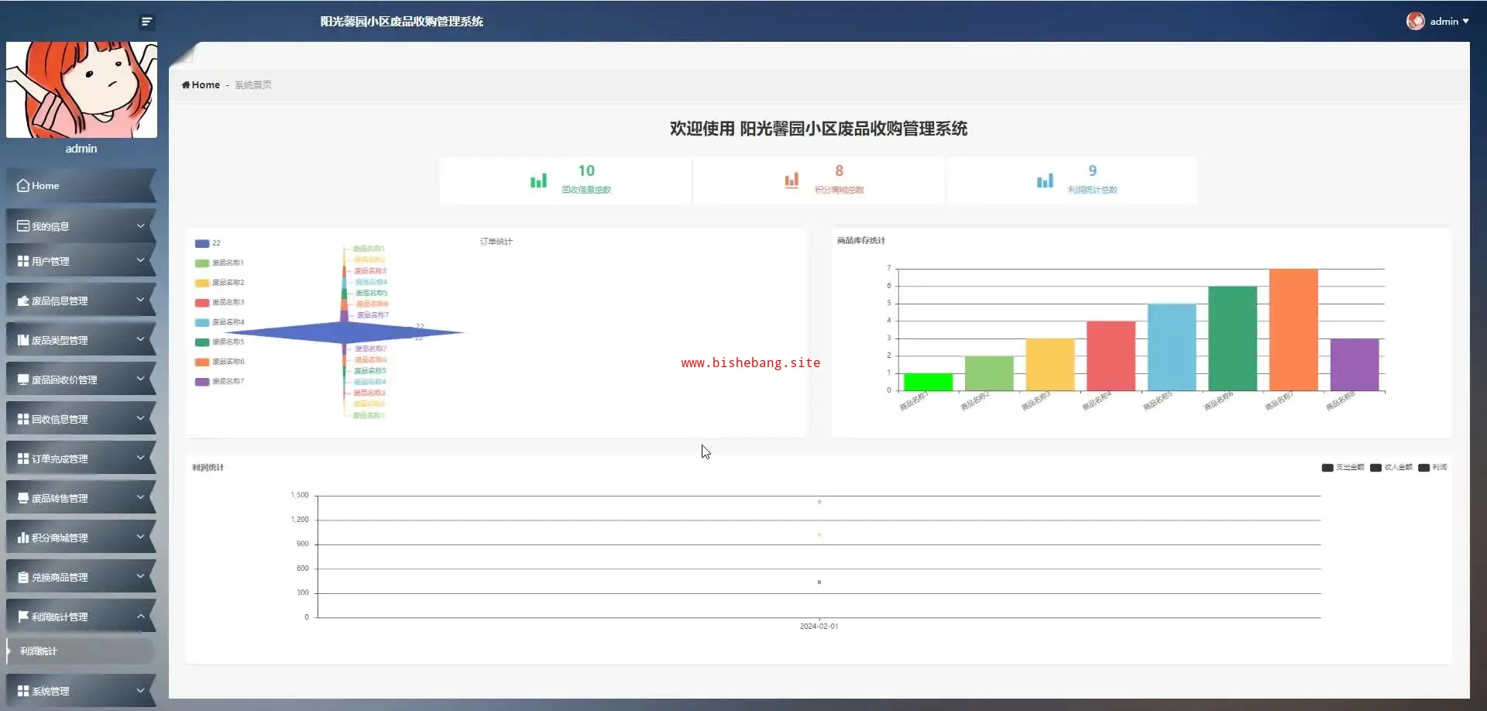The height and width of the screenshot is (711, 1487).
Task: Toggle the 22 series in pie legend
Action: [208, 243]
